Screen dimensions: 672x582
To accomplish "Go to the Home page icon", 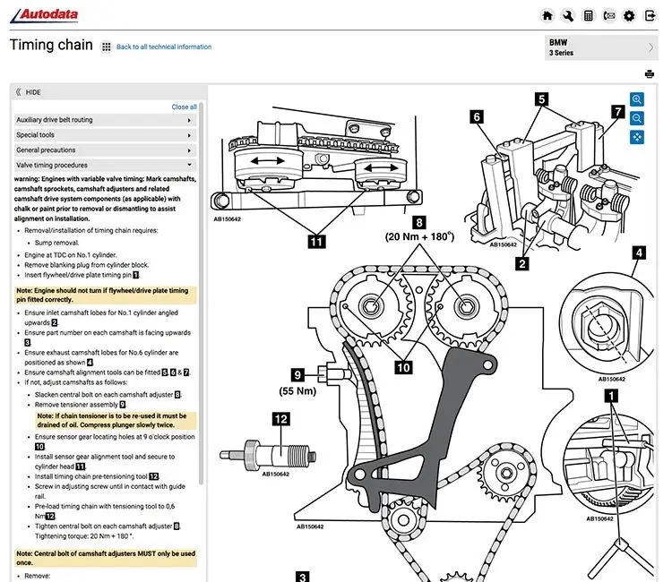I will click(x=547, y=15).
